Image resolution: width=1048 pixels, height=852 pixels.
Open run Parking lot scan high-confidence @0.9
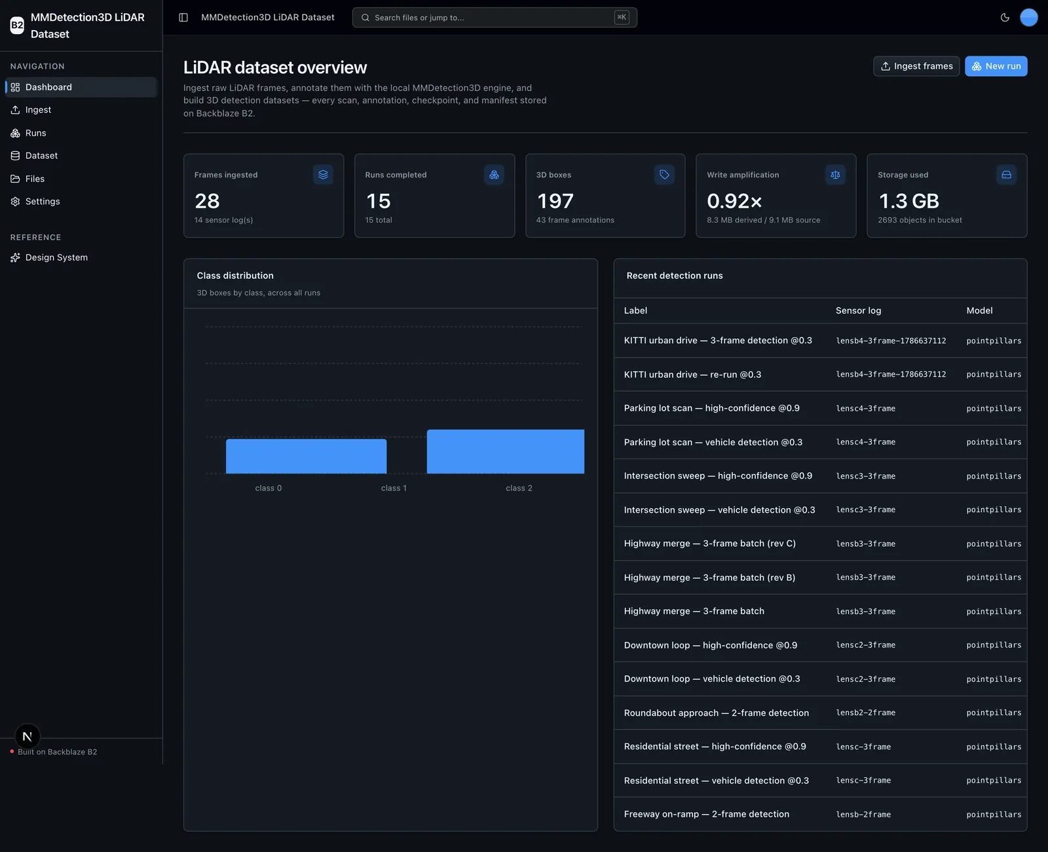711,408
